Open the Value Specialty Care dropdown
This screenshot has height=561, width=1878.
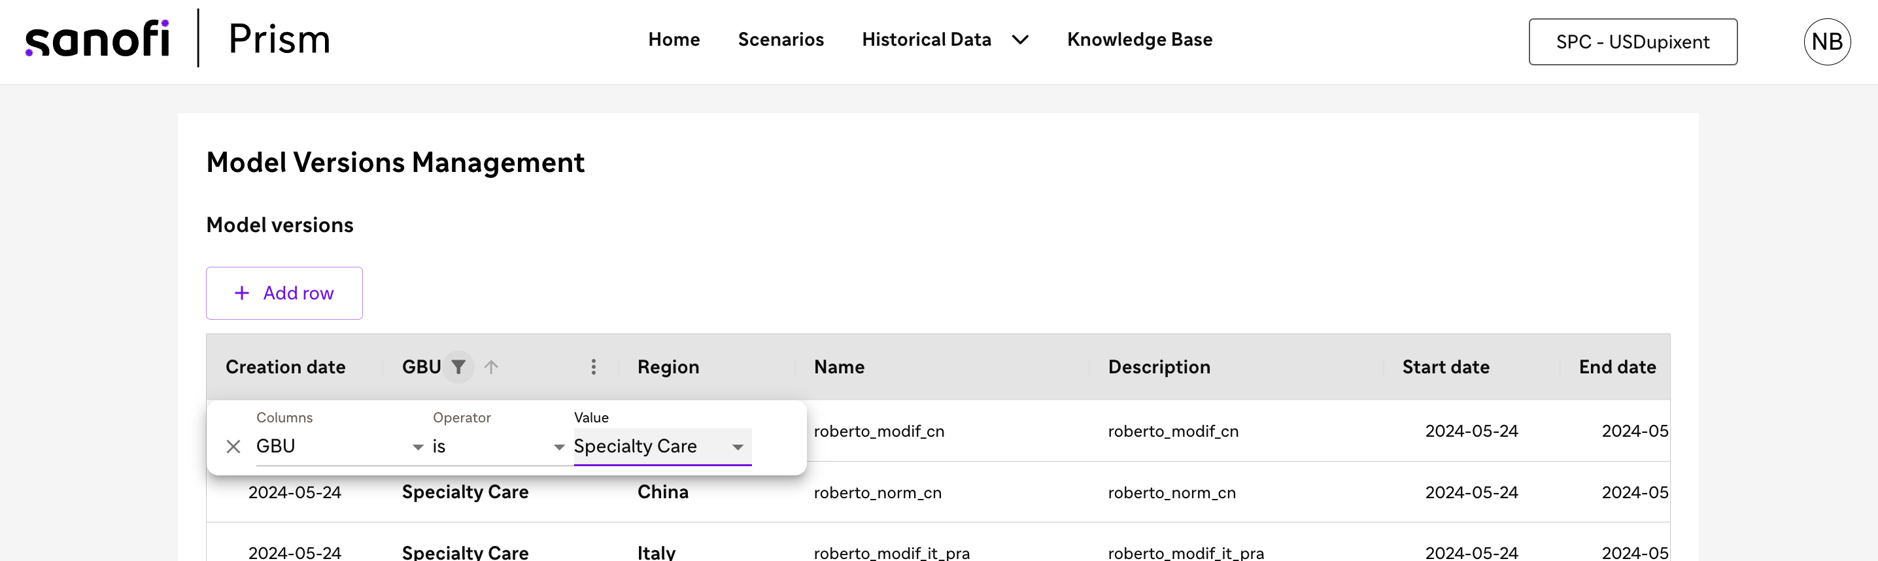tap(662, 446)
